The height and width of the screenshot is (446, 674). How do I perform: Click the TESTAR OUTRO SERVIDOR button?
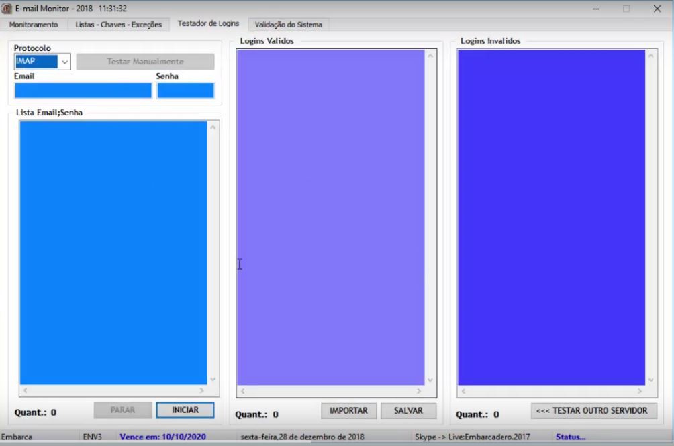[x=591, y=410]
